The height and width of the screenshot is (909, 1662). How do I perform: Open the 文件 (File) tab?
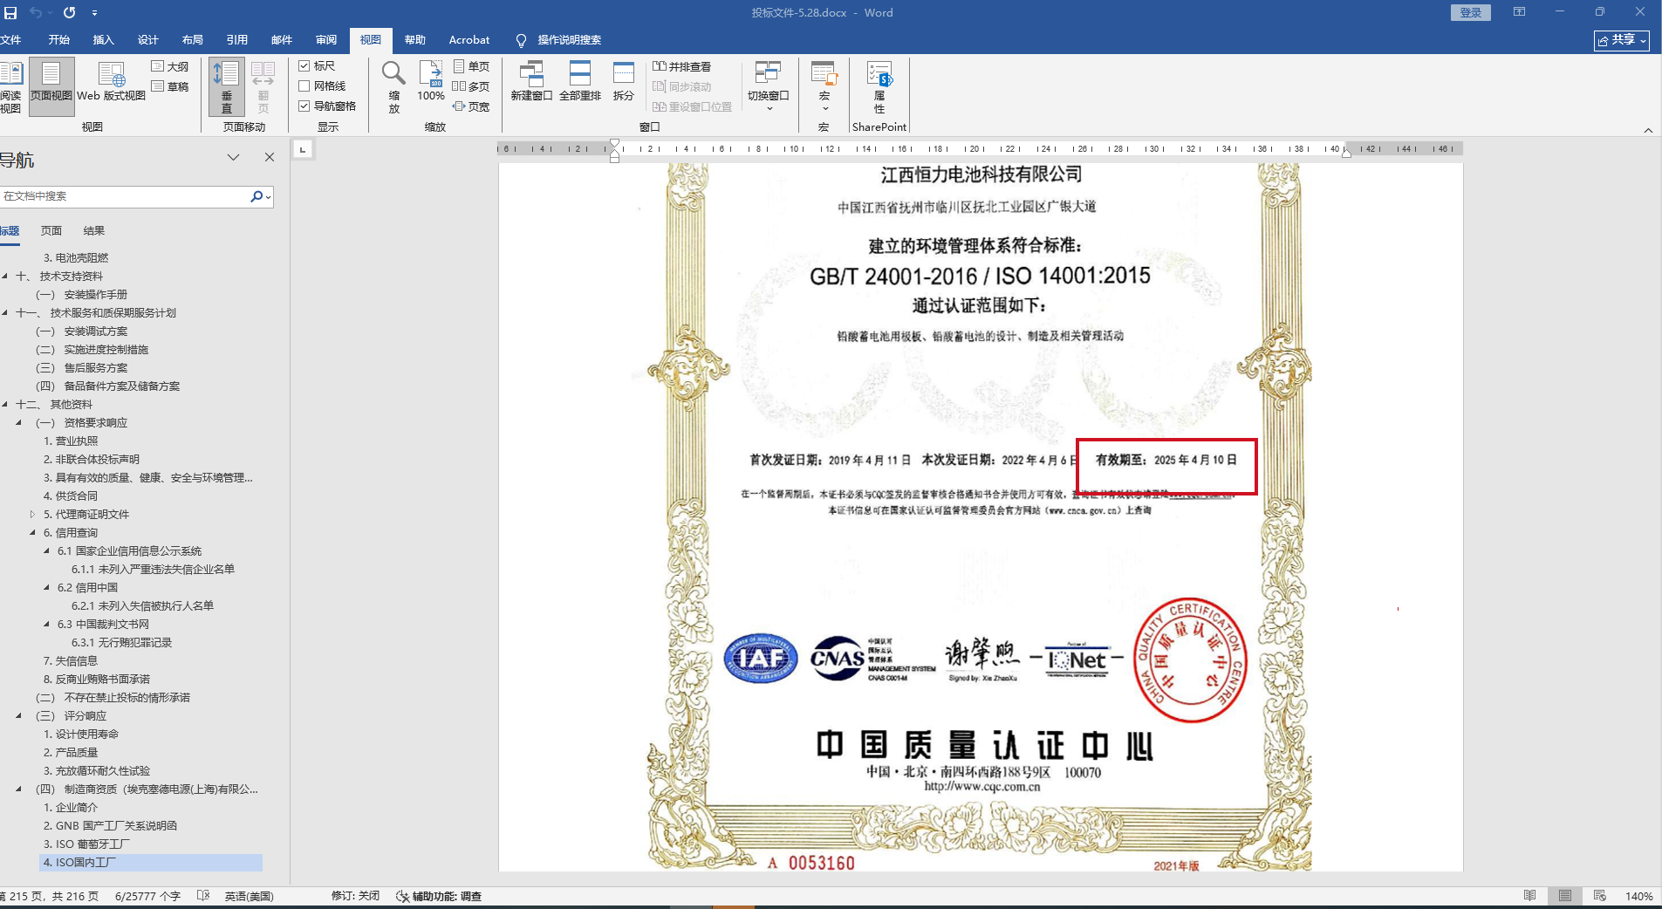pyautogui.click(x=11, y=40)
